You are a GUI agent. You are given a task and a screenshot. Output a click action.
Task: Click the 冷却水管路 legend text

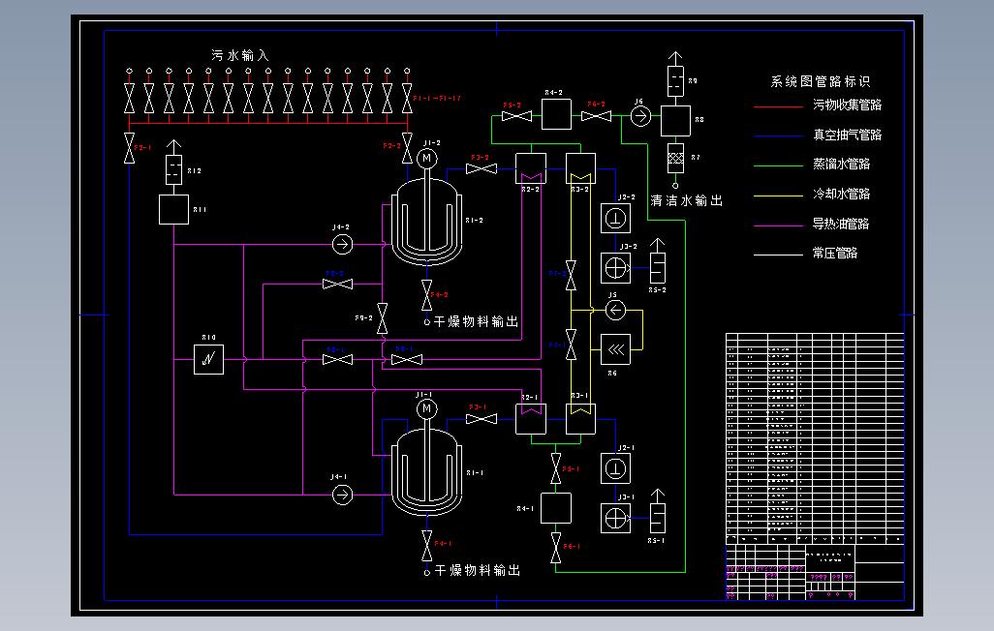pos(841,194)
